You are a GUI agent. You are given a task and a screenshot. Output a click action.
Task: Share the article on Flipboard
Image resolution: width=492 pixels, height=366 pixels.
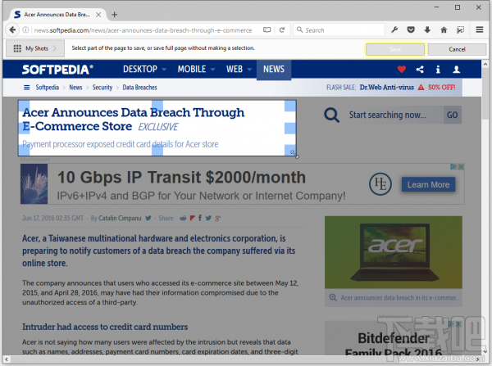tap(193, 218)
